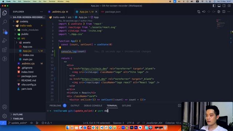This screenshot has height=131, width=233.
Task: Open customize layout icon in title bar
Action: [x=229, y=6]
